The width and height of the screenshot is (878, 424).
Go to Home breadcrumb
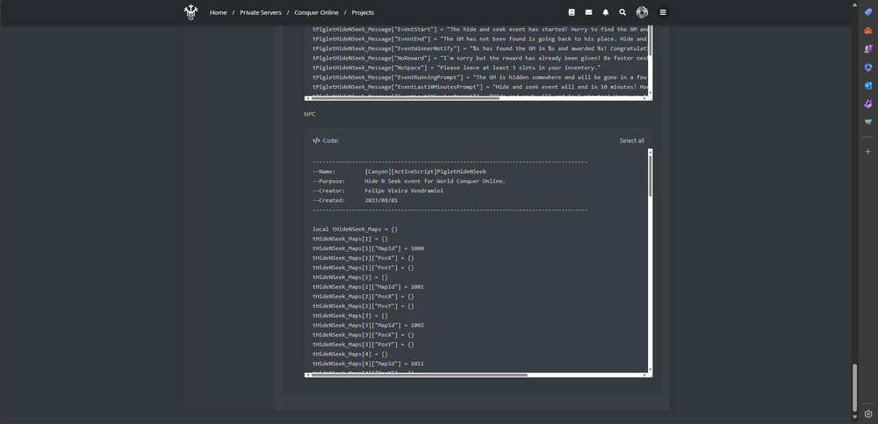[218, 12]
